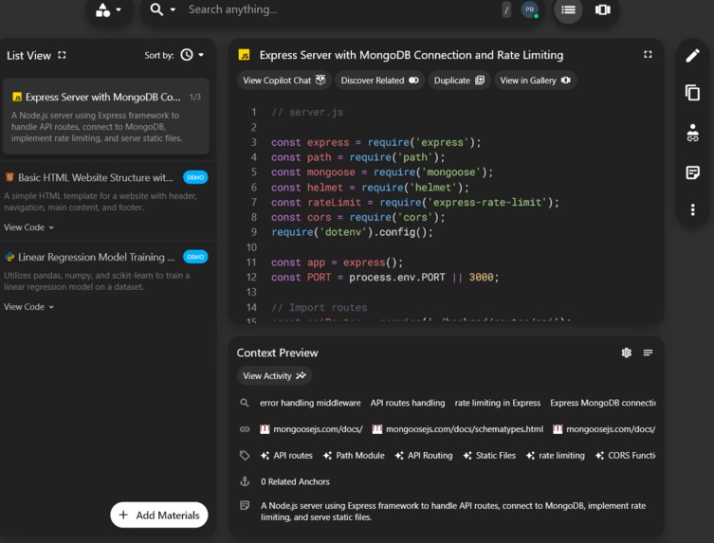Click the JS file icon in snippet header

click(x=245, y=55)
